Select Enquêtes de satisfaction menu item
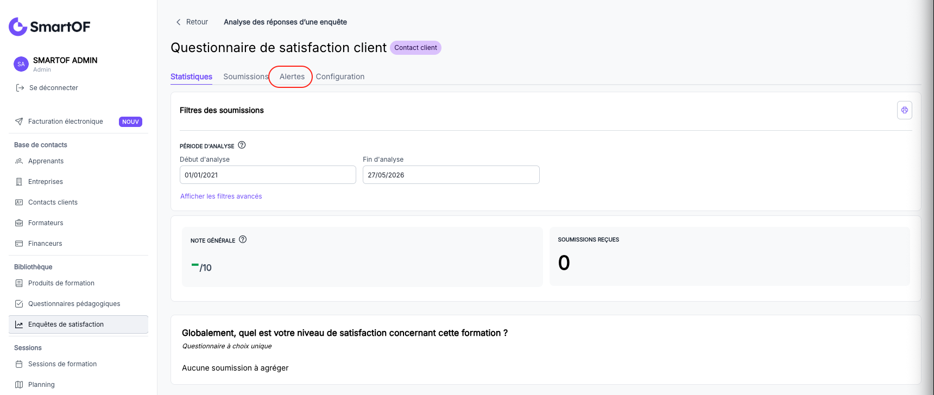 [78, 324]
